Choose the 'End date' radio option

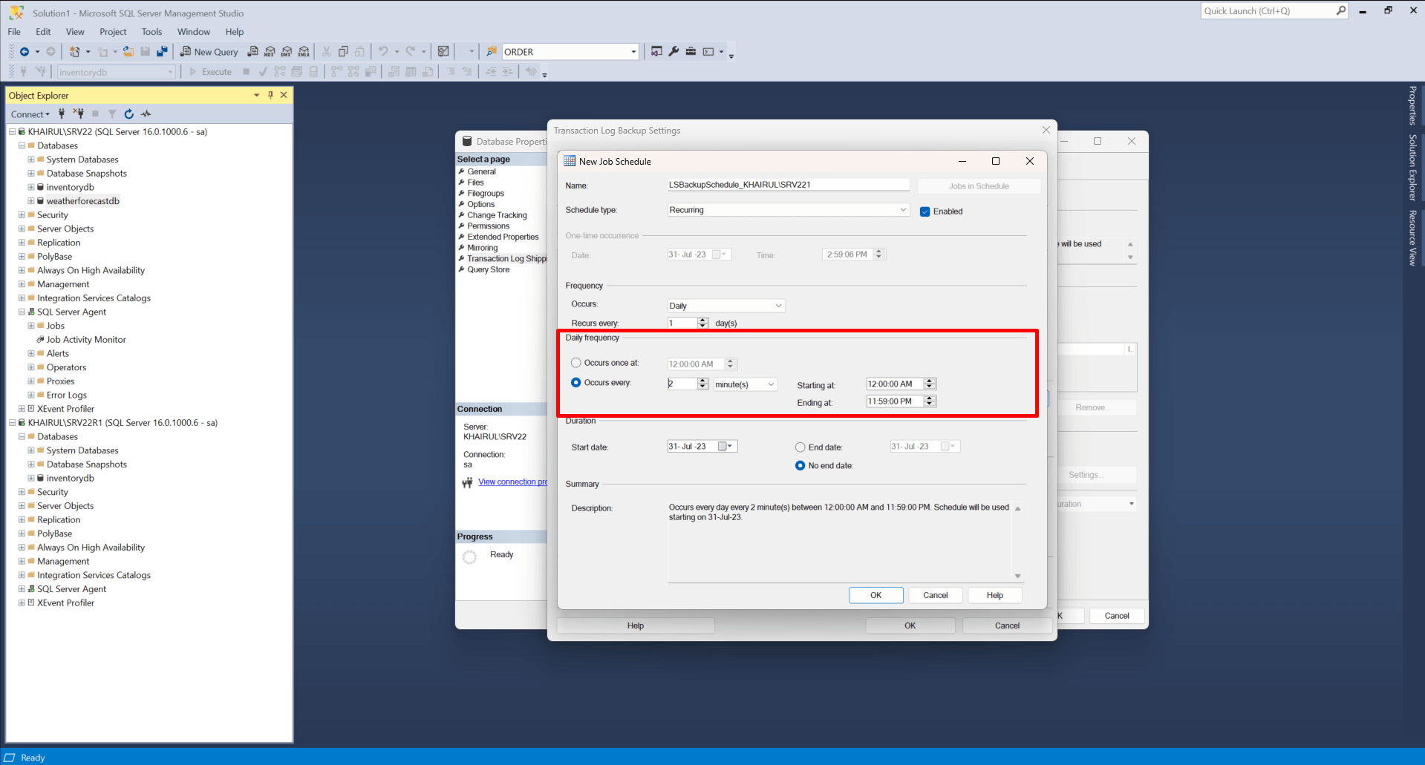pos(800,447)
